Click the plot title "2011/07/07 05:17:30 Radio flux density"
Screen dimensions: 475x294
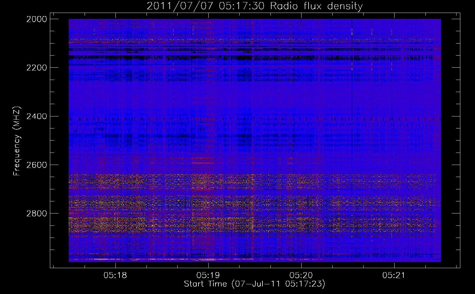255,6
